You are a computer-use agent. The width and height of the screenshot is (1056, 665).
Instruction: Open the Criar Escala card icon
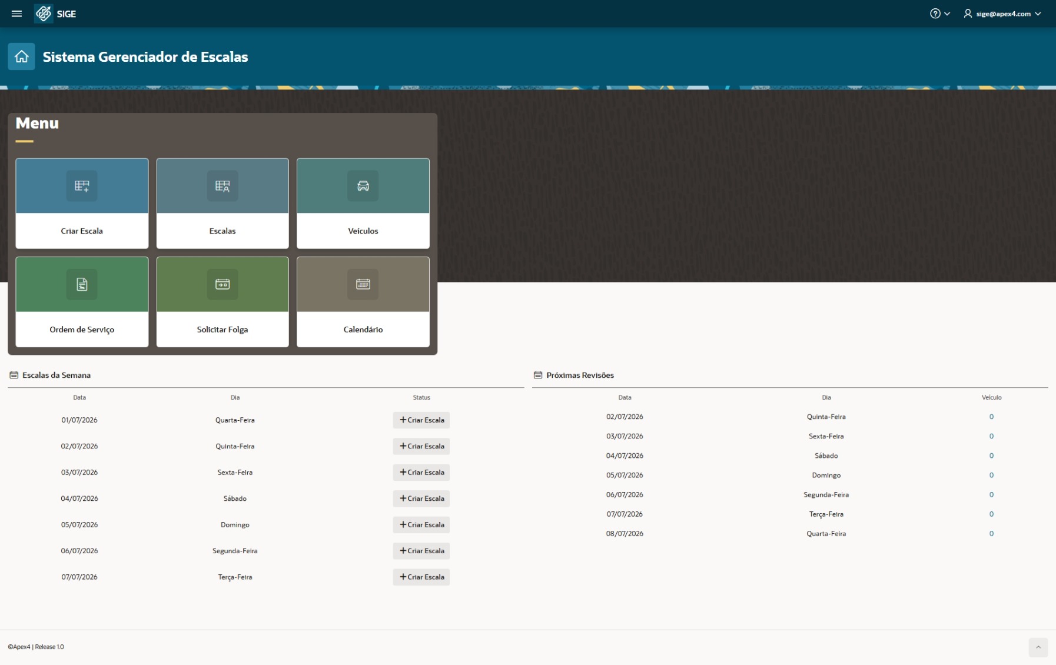(82, 186)
